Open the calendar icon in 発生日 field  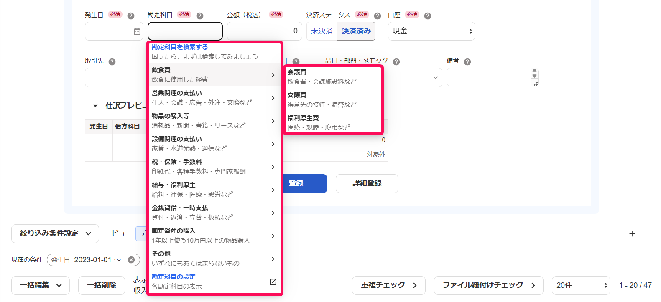137,31
